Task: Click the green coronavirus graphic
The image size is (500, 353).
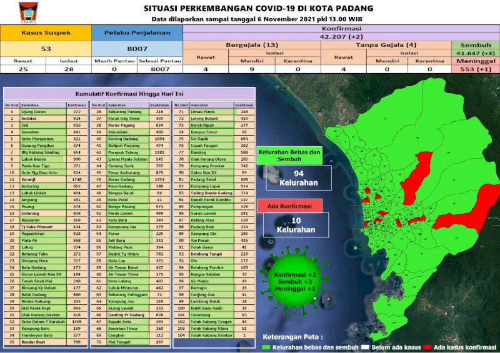Action: click(294, 281)
